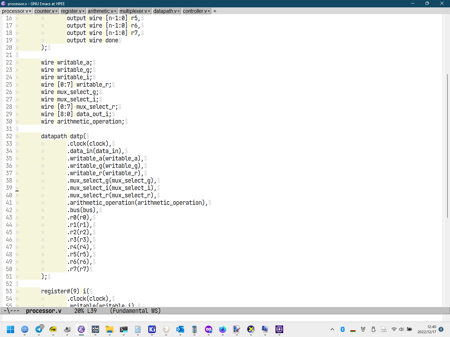Switch to the processor.v tab
This screenshot has height=337, width=450.
click(15, 11)
